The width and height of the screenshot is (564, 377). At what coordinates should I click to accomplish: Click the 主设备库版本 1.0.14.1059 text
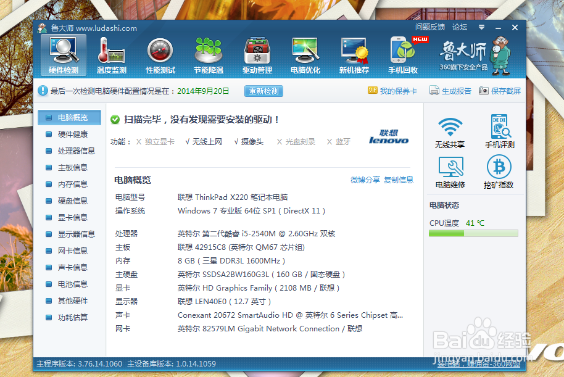click(172, 364)
